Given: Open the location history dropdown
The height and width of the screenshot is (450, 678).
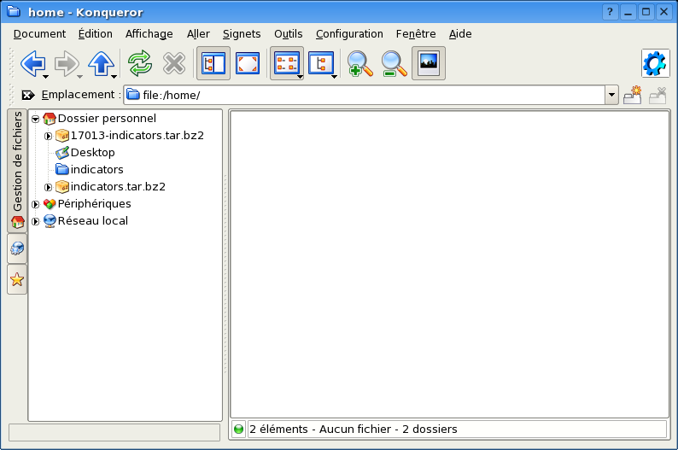Looking at the screenshot, I should tap(611, 95).
